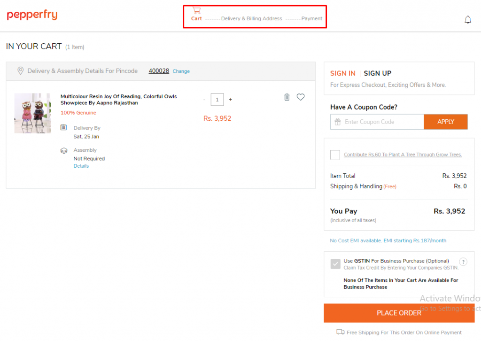The width and height of the screenshot is (481, 341).
Task: Click the quantity box showing 1
Action: [x=217, y=100]
